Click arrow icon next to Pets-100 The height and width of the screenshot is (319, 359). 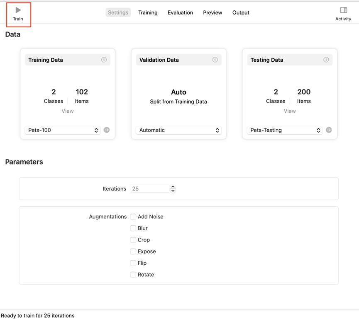tap(107, 130)
